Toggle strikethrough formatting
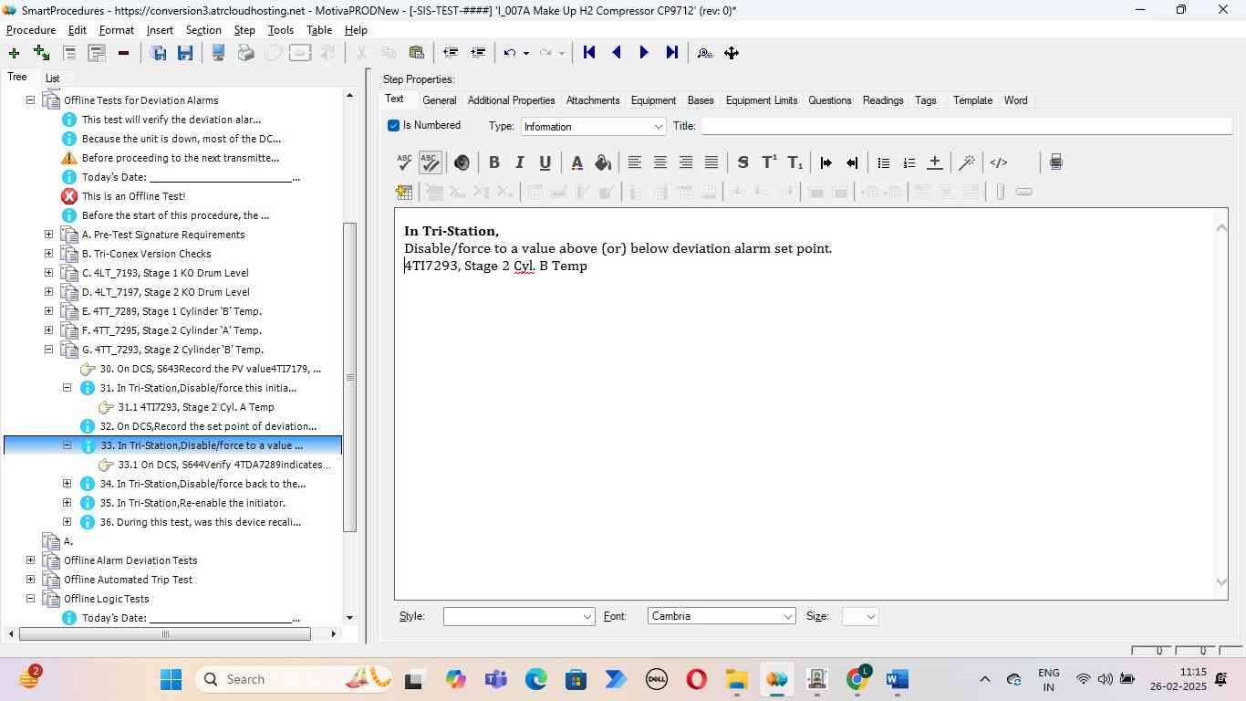 [x=742, y=162]
